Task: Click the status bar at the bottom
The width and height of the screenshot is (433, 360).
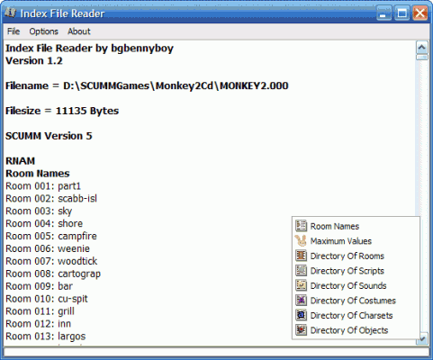Action: pyautogui.click(x=216, y=352)
